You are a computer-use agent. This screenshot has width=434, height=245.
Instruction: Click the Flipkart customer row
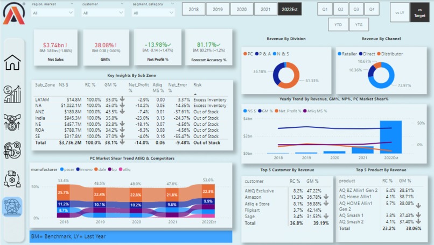286,210
